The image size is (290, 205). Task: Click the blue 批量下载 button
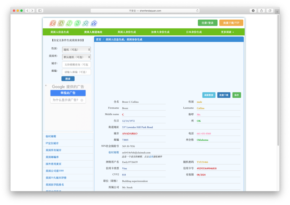(x=224, y=95)
